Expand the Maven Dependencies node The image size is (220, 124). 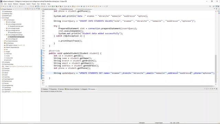(3, 48)
